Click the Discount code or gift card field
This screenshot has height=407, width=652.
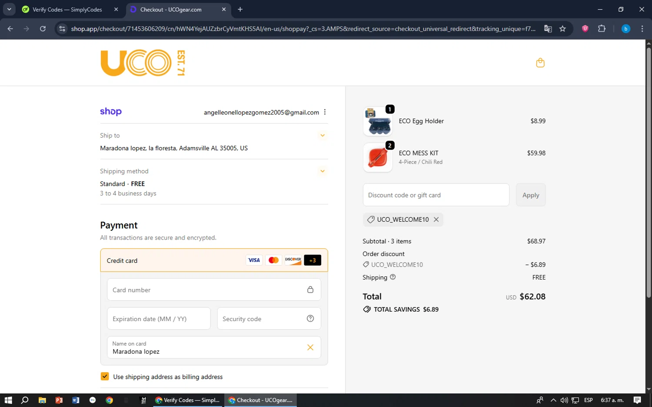coord(436,195)
